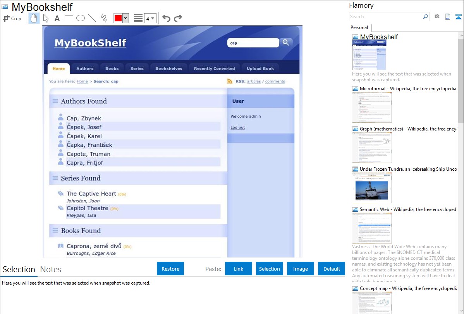This screenshot has height=314, width=464.
Task: Click the site search box containing cap
Action: pyautogui.click(x=253, y=43)
